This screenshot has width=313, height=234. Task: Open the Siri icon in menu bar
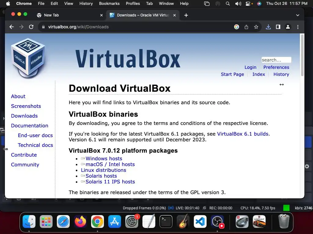click(259, 4)
